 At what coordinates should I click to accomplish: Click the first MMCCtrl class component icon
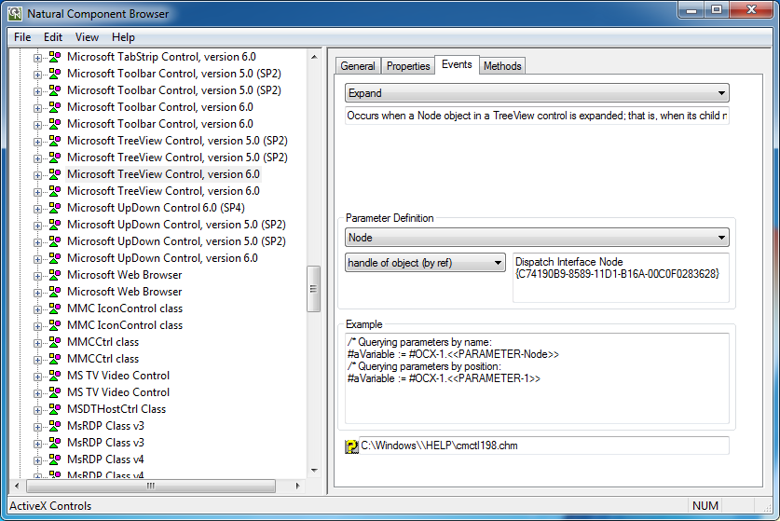point(55,342)
